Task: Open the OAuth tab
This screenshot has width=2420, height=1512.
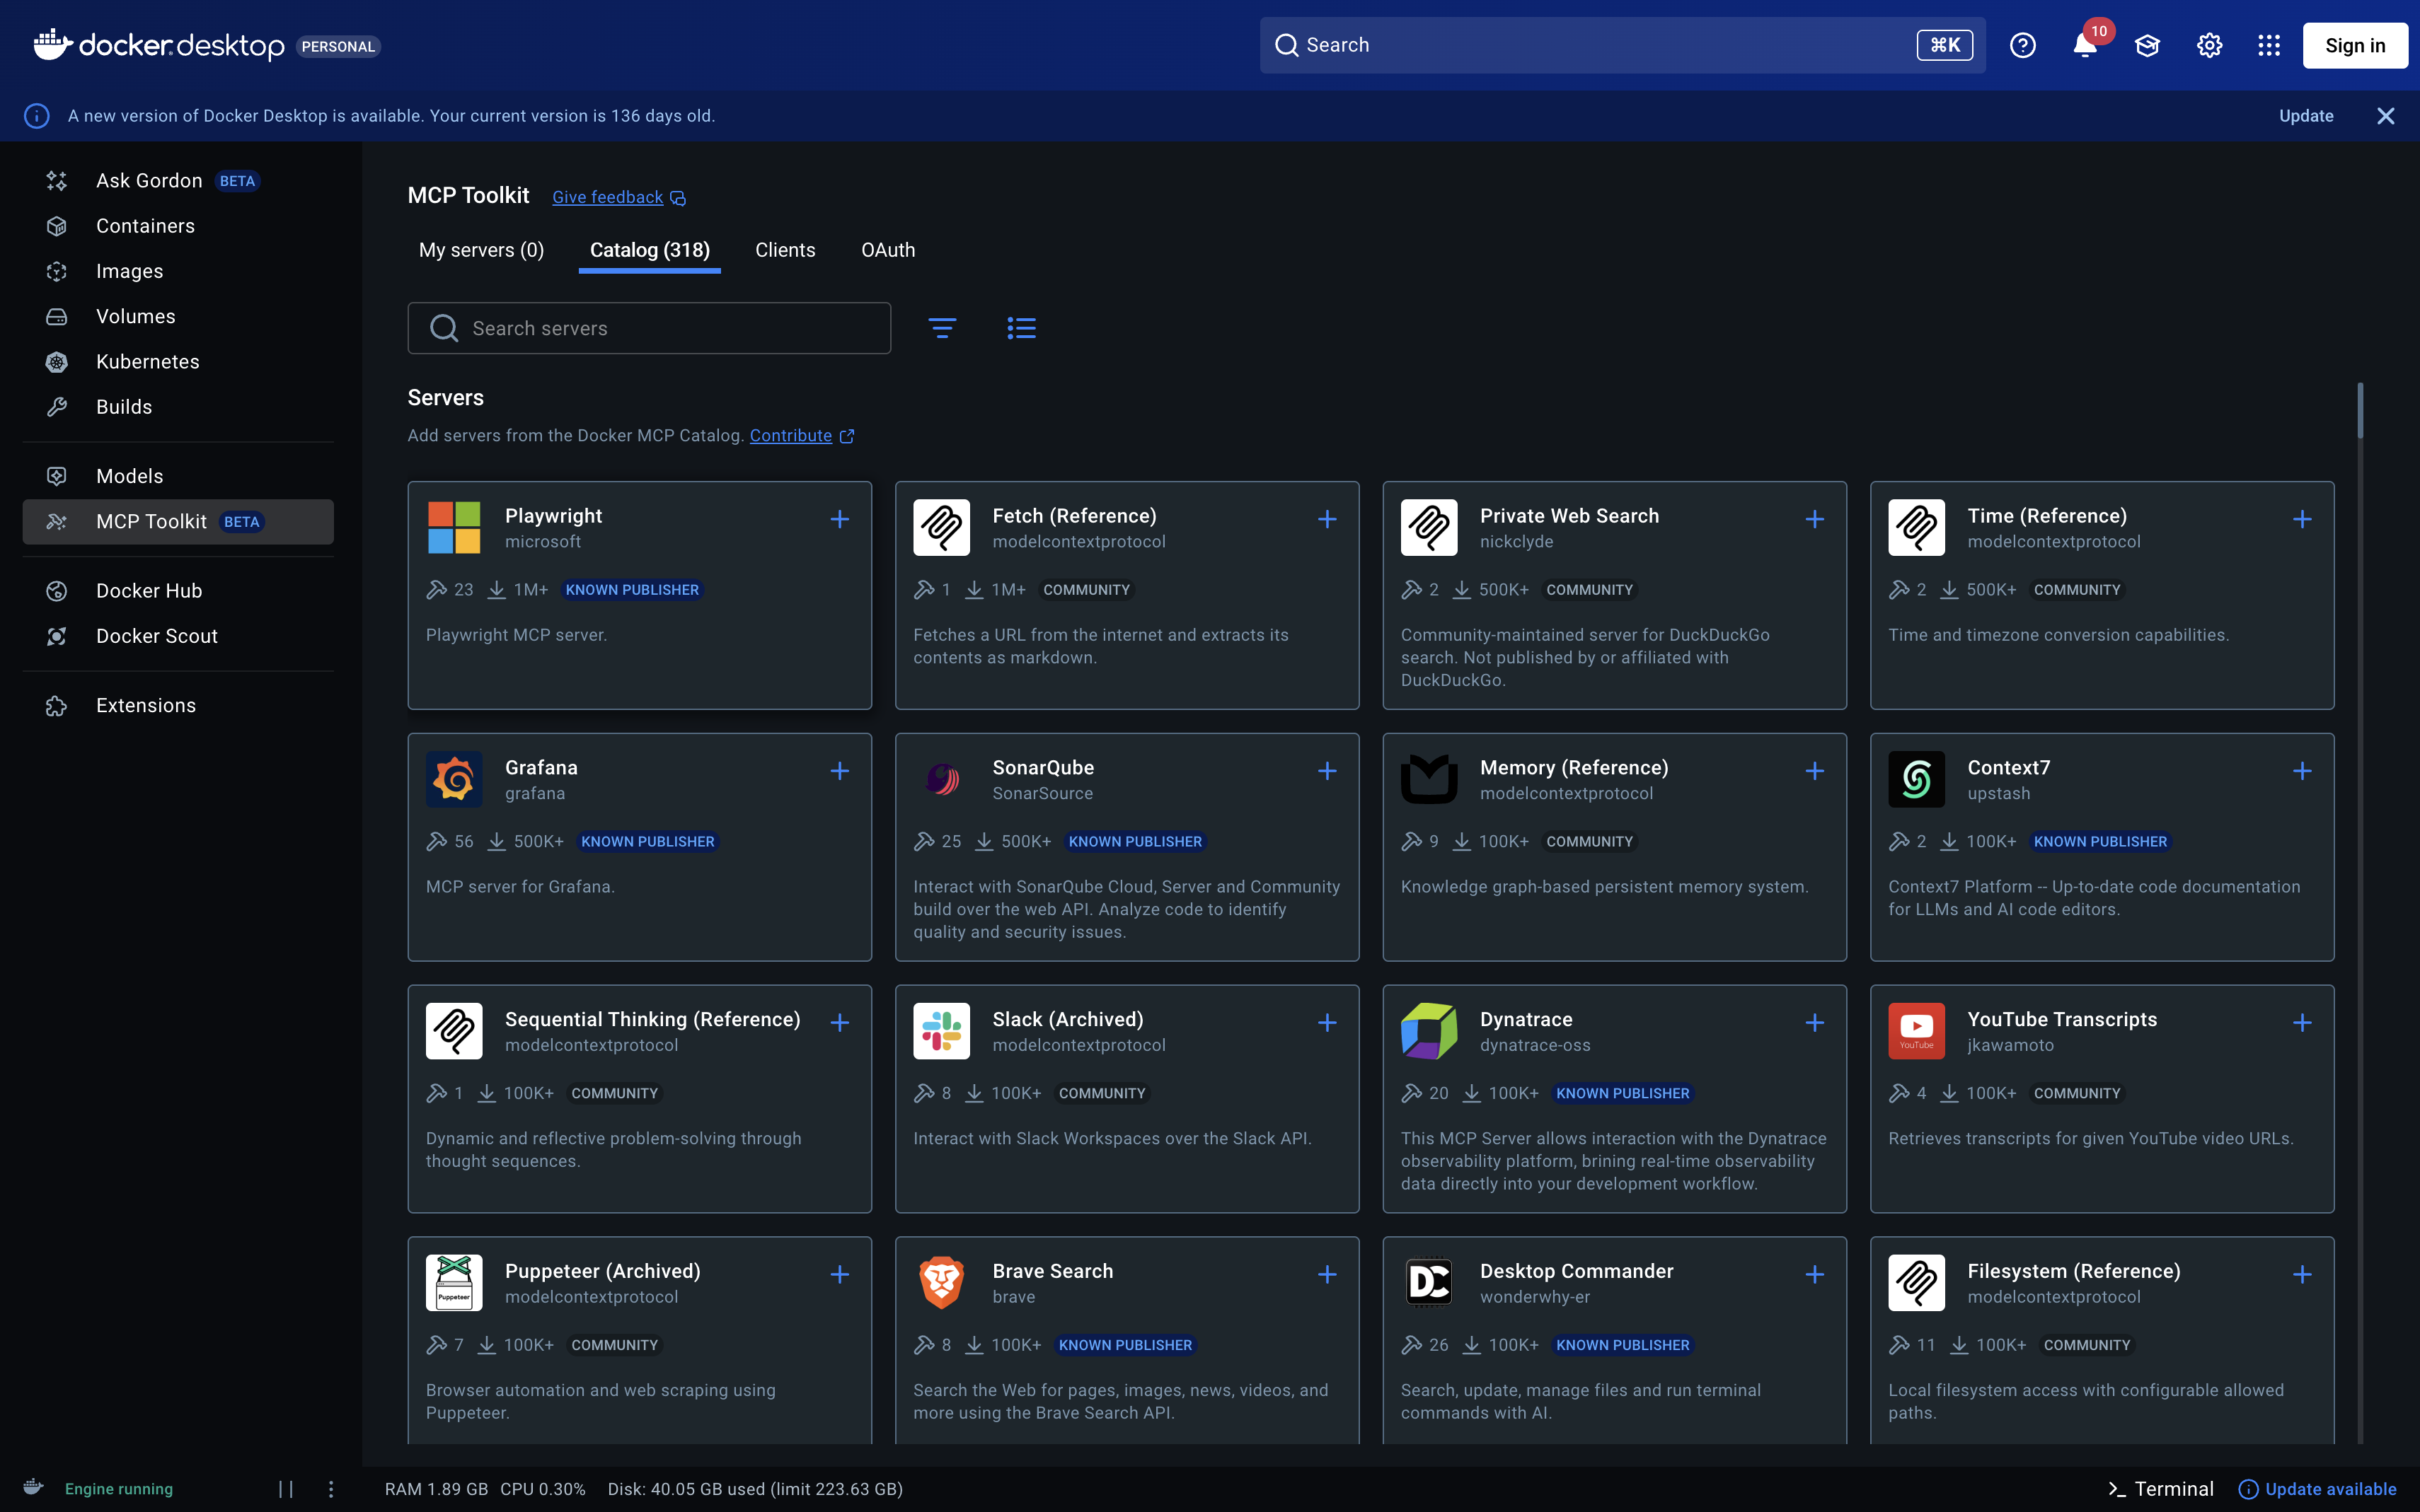Action: pyautogui.click(x=887, y=250)
